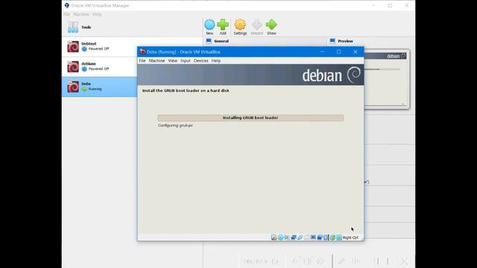Viewport: 477px width, 268px height.
Task: Click the keyboard capture icon beside Right Ctrl
Action: (339, 237)
